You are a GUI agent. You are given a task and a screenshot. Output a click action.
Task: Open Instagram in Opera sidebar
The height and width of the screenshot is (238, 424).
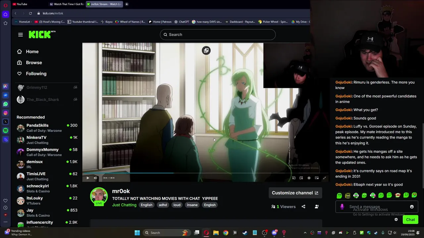pyautogui.click(x=6, y=113)
